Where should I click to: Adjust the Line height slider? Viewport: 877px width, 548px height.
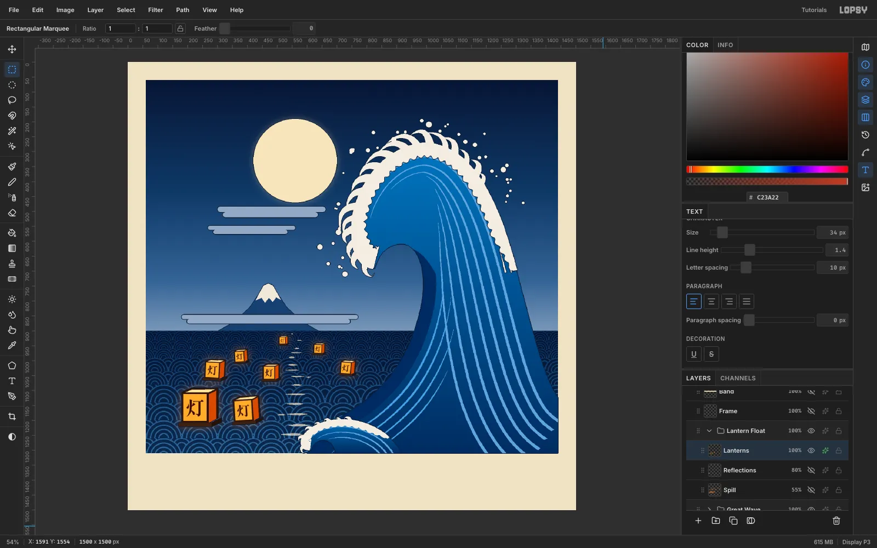772,250
